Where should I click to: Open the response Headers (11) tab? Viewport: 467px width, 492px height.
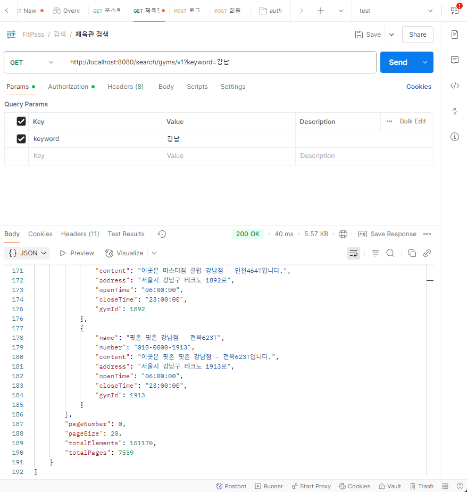[80, 234]
